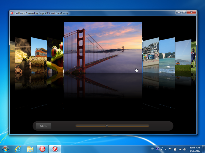Click the network signal bars icon
Image resolution: width=205 pixels, height=153 pixels.
[180, 149]
